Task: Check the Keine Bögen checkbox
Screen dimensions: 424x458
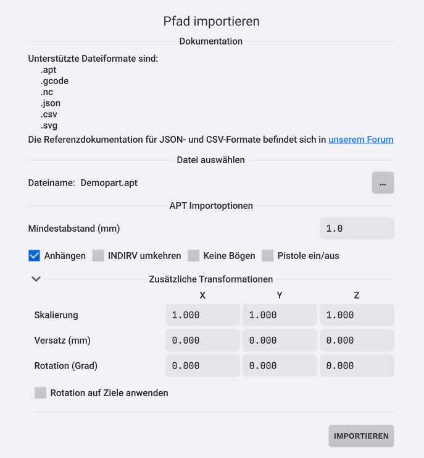Action: (x=193, y=255)
